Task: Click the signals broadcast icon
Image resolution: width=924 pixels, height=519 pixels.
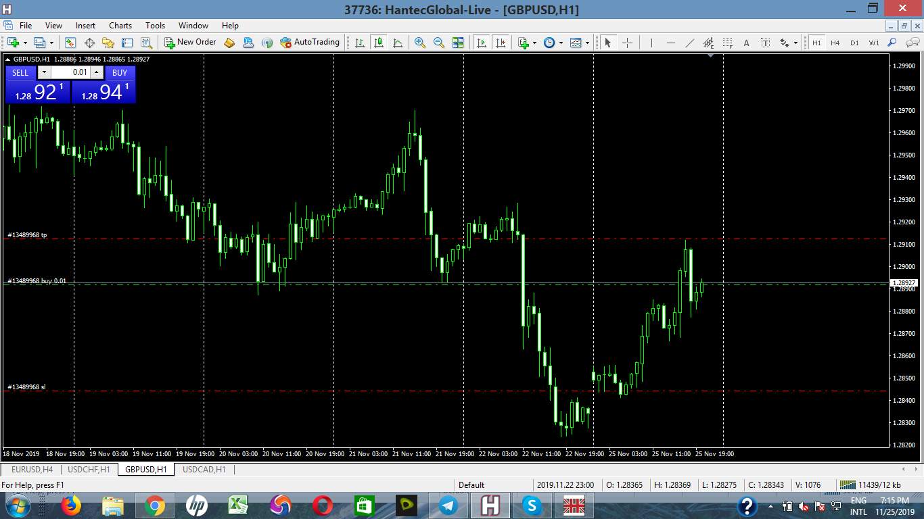Action: coord(267,43)
